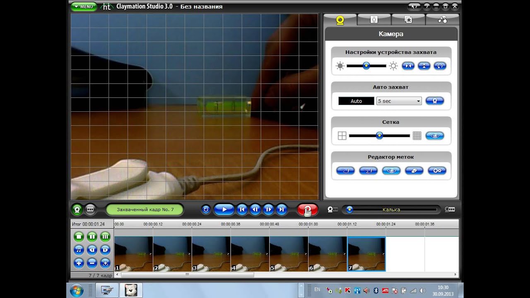
Task: Open the figure tab in right panel
Action: tap(374, 19)
